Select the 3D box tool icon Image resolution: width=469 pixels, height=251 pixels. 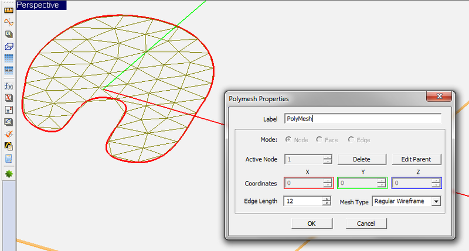click(x=9, y=46)
